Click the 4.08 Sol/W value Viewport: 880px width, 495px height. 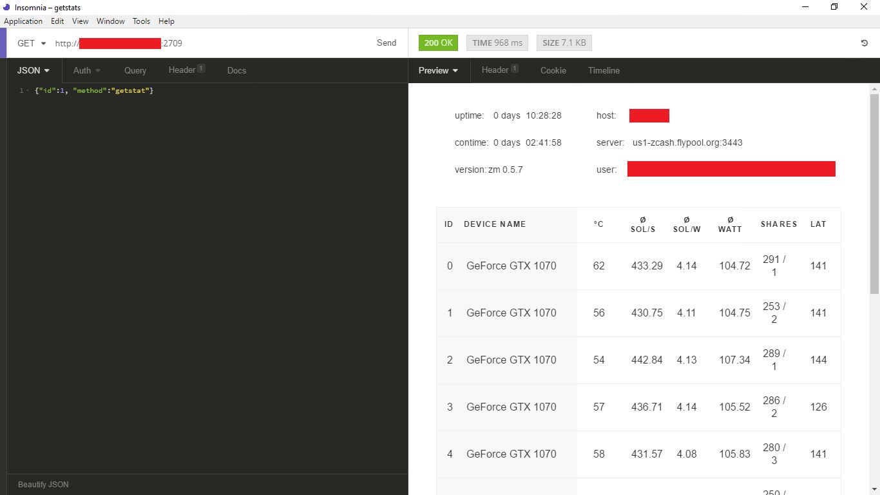point(687,454)
